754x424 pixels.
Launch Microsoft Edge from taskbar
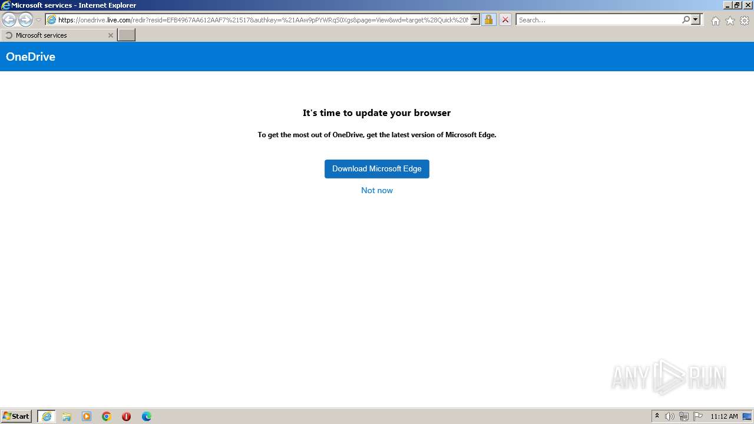147,416
